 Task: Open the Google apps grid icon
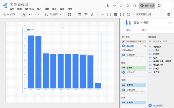[159, 6]
